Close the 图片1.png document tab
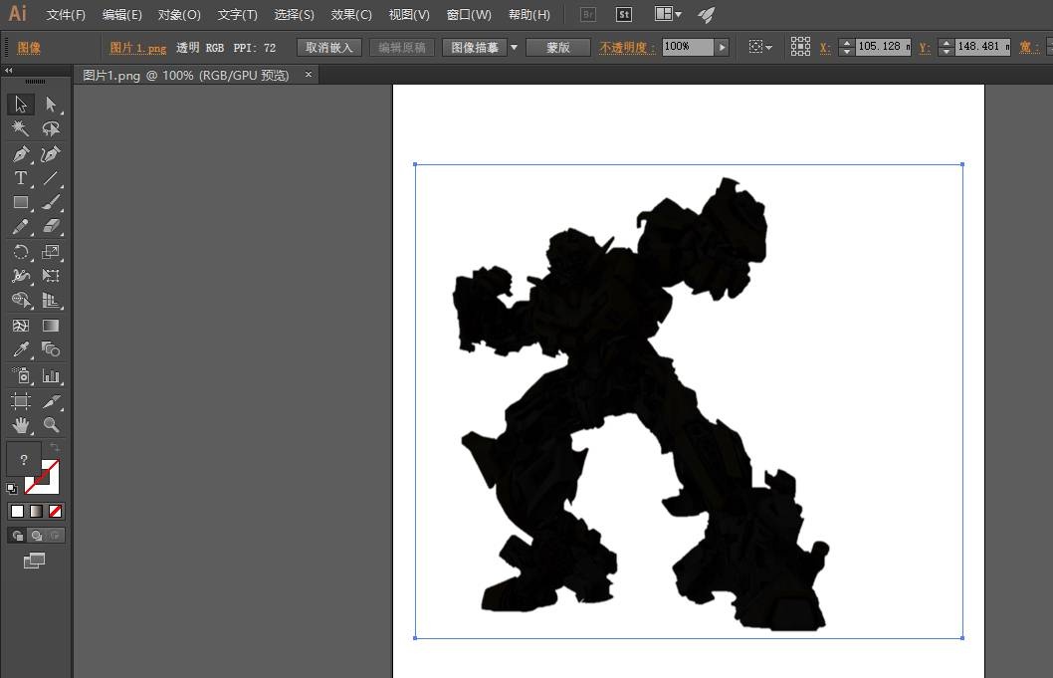This screenshot has height=678, width=1053. click(309, 75)
